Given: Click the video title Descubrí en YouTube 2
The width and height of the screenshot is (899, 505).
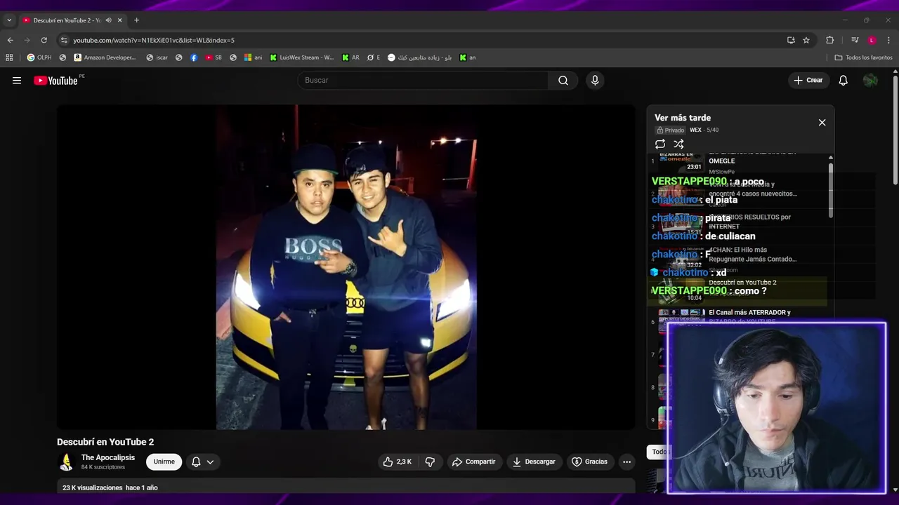Looking at the screenshot, I should 105,442.
